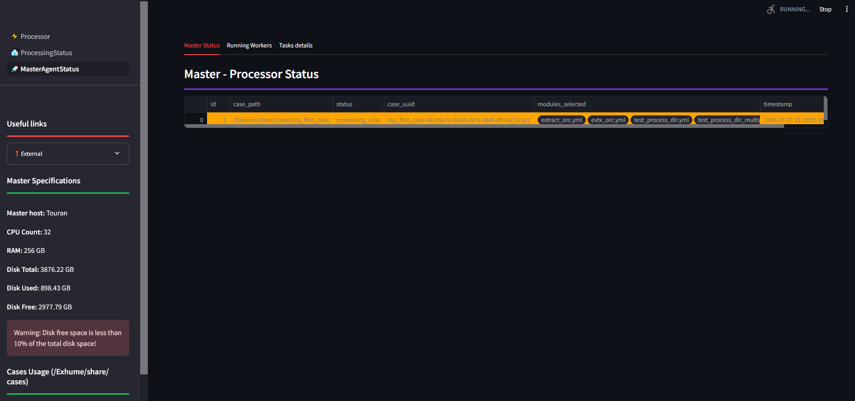
Task: Select the evtx_orc.yml module chip
Action: (x=608, y=120)
